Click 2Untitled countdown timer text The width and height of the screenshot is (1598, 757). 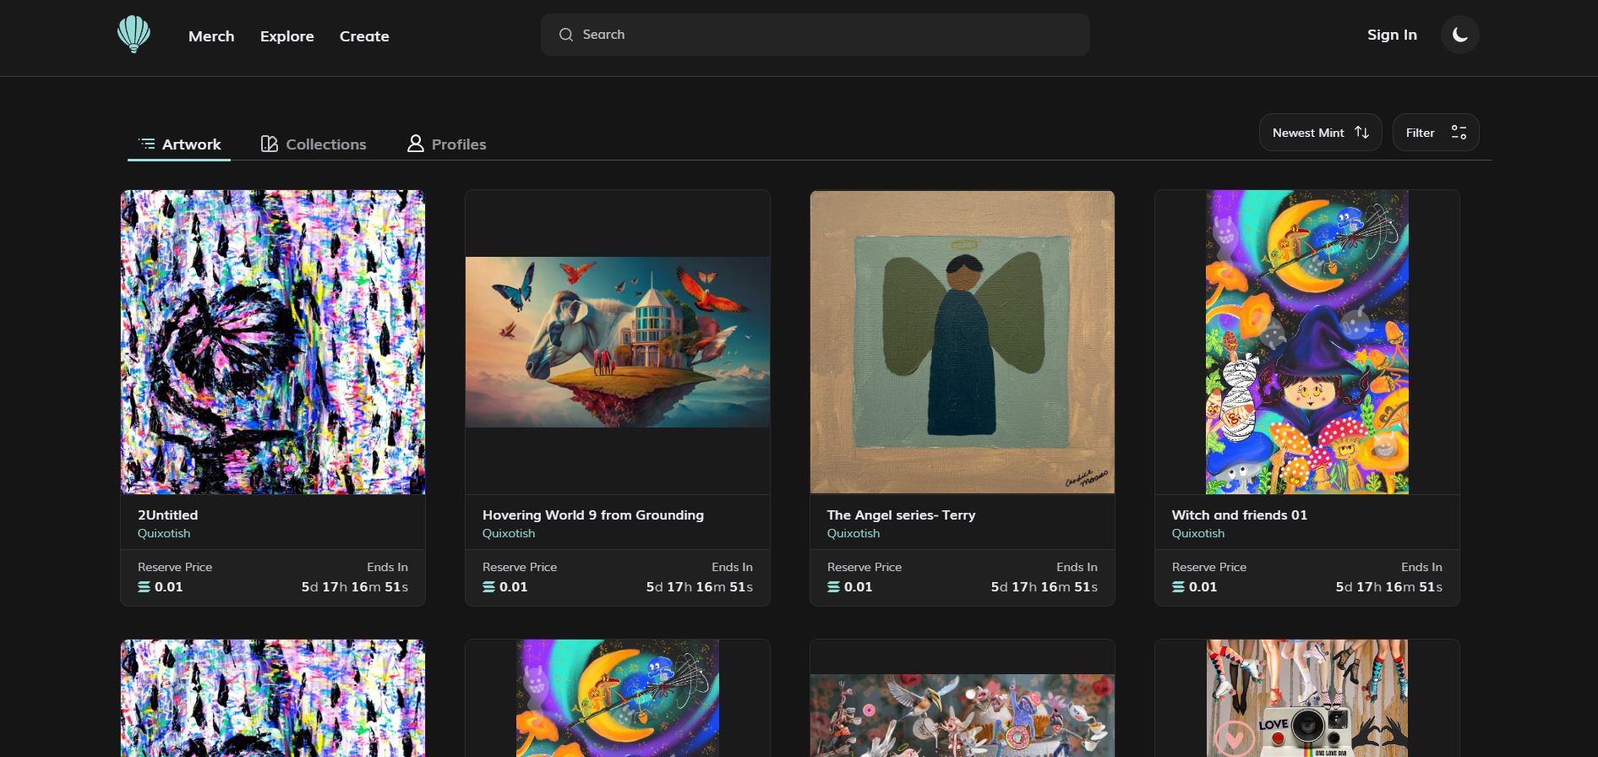355,587
